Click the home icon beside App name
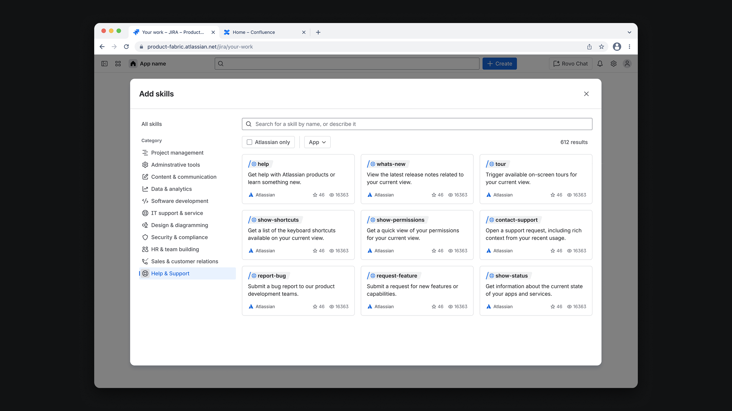Image resolution: width=732 pixels, height=411 pixels. [x=133, y=64]
